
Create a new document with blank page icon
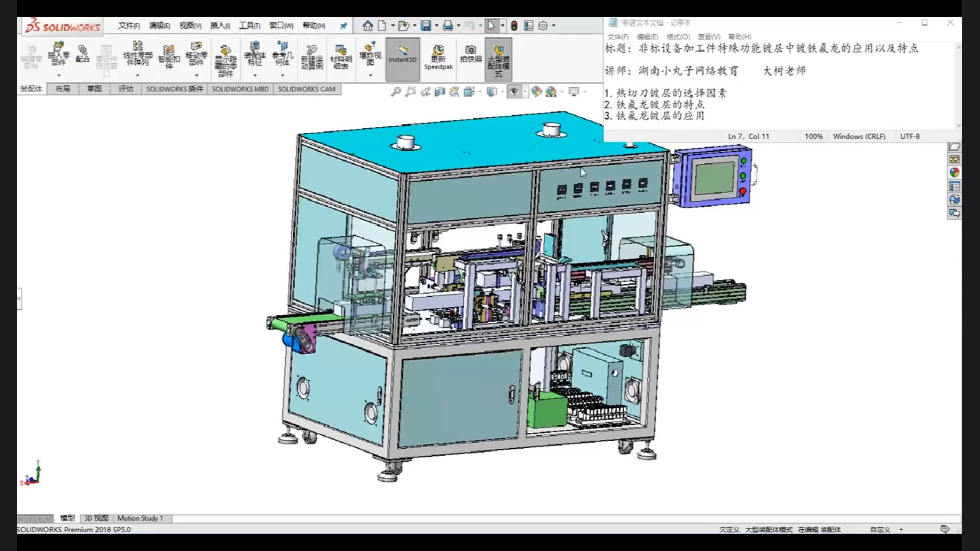pyautogui.click(x=382, y=26)
